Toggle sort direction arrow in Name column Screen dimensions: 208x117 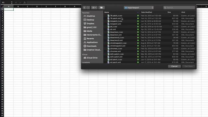(x=138, y=12)
